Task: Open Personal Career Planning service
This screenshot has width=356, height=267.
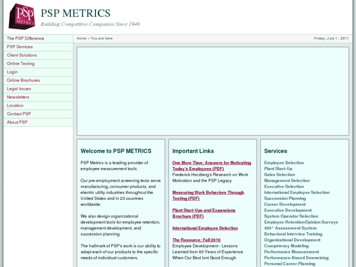Action: tap(290, 264)
